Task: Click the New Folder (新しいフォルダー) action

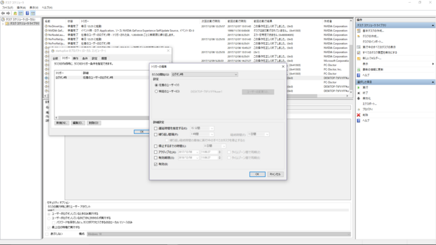Action: pyautogui.click(x=372, y=59)
